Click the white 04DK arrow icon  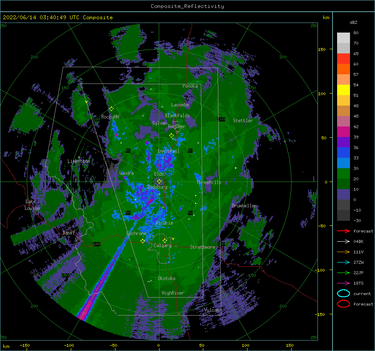pos(343,241)
